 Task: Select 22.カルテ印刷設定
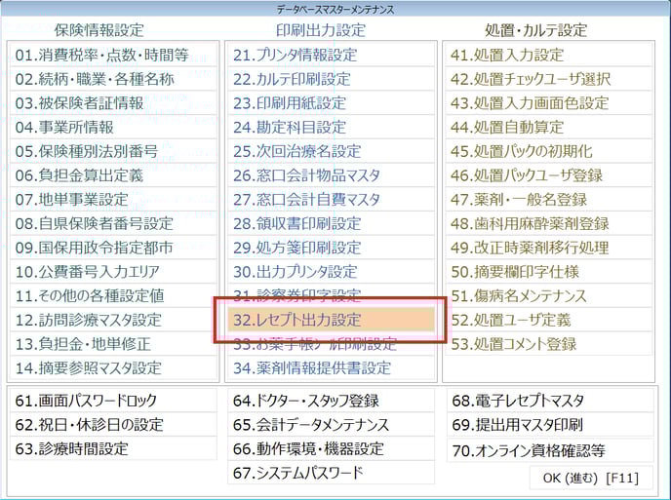click(x=331, y=79)
